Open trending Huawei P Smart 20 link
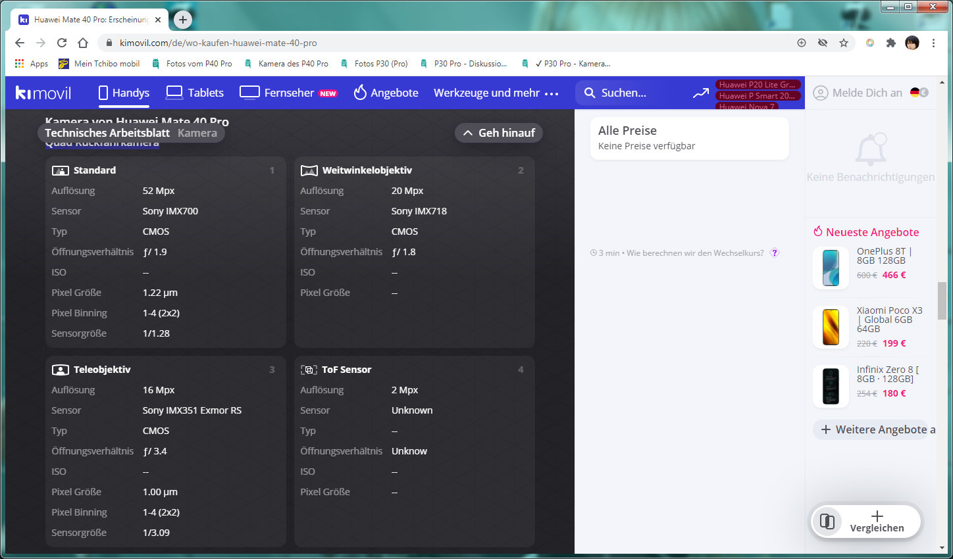The width and height of the screenshot is (953, 559). [x=758, y=95]
